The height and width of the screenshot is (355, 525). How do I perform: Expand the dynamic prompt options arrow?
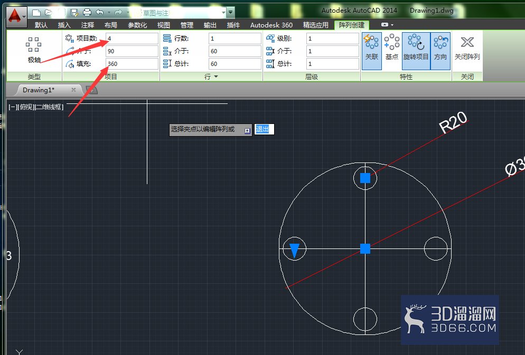(247, 131)
